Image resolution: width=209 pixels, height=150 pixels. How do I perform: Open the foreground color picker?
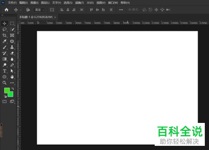click(x=7, y=90)
